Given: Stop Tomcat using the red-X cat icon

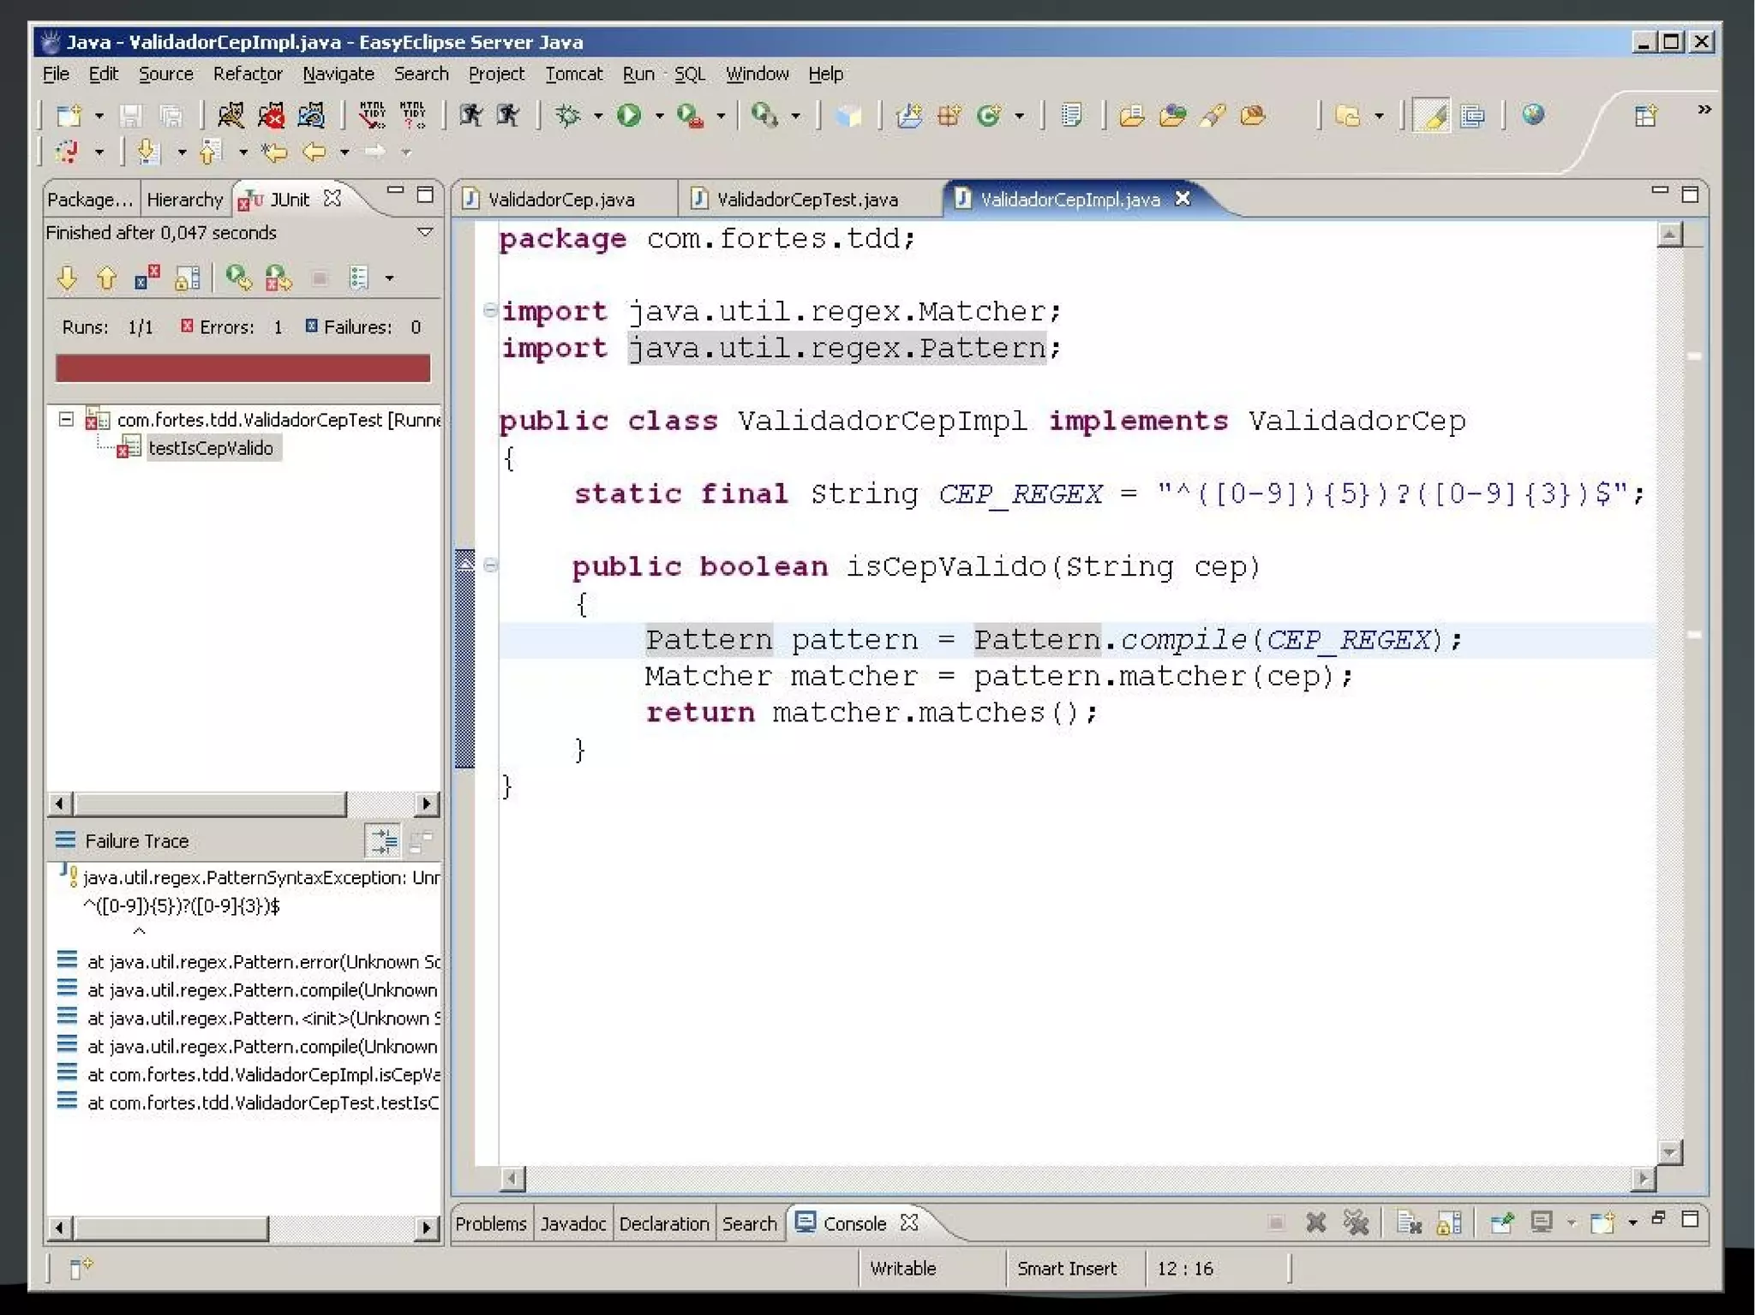Looking at the screenshot, I should tap(271, 115).
